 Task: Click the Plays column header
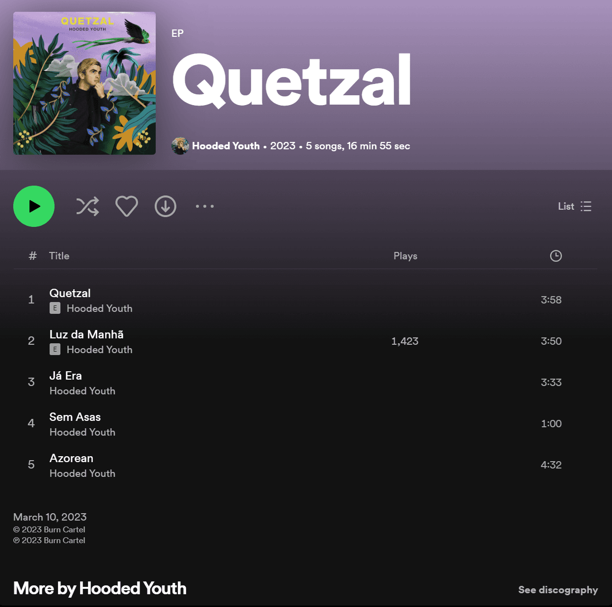coord(405,256)
